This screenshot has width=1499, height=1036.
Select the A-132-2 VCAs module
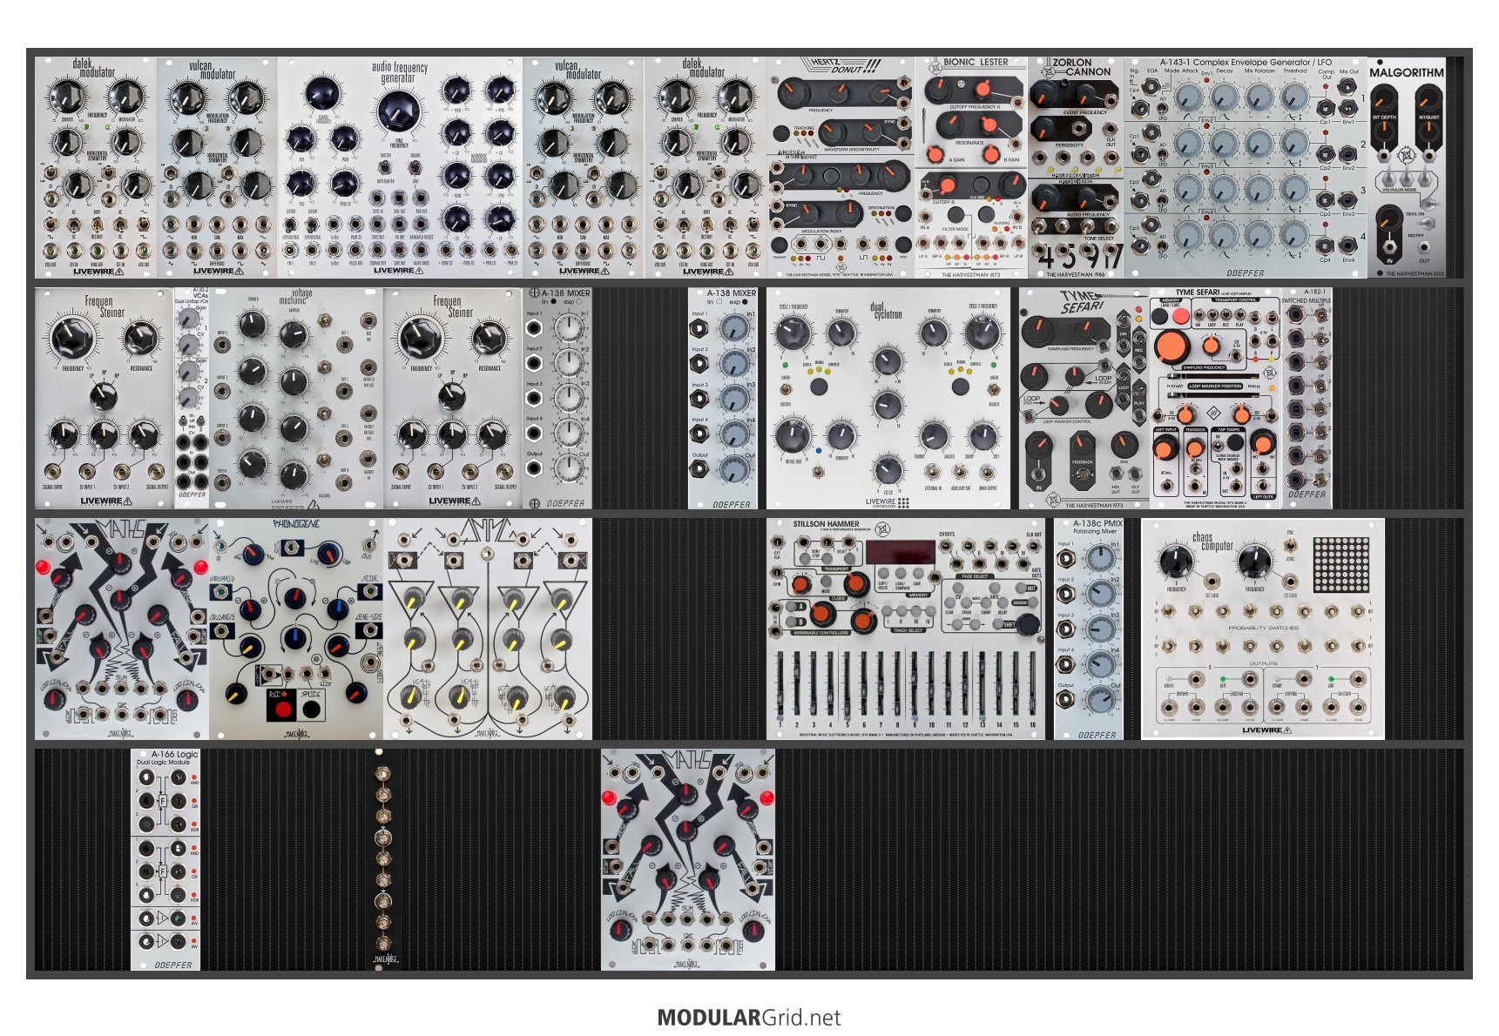tap(192, 398)
